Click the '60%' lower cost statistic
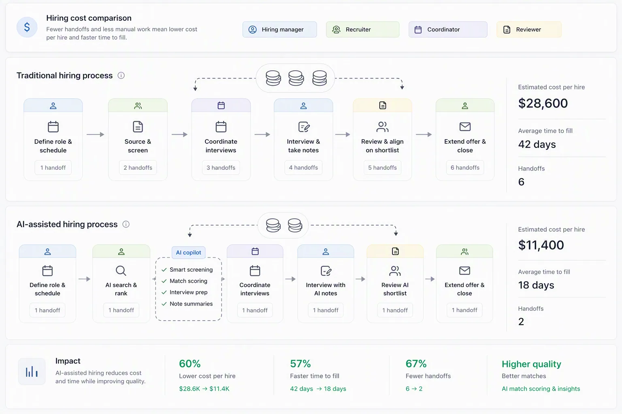Screen dimensions: 622x414 [190, 363]
